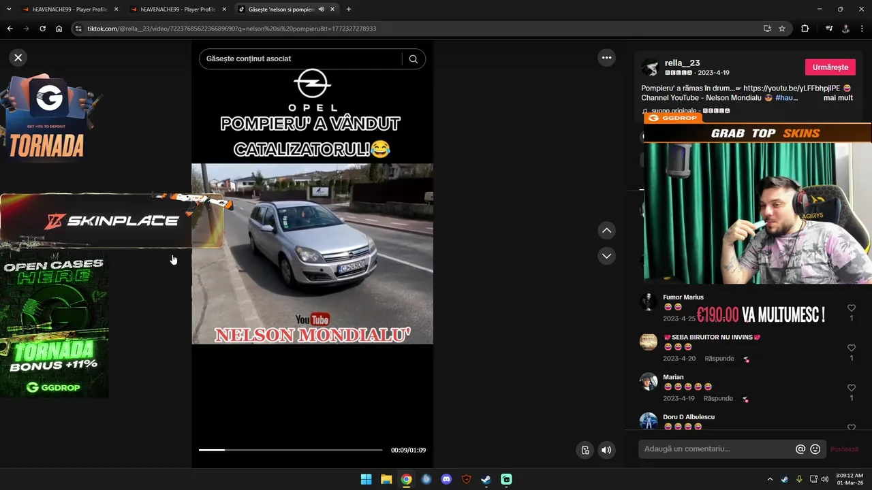
Task: Click Doru D Albulescu commenter name
Action: (x=689, y=417)
